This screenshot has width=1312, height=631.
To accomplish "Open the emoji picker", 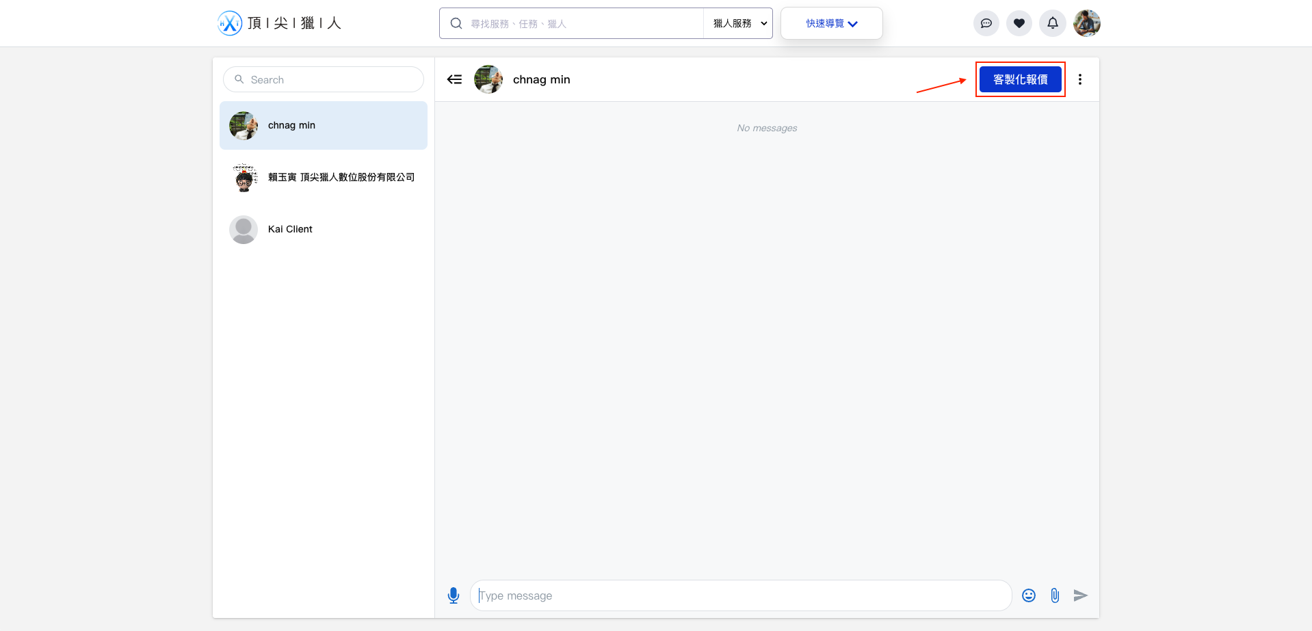I will (1028, 595).
